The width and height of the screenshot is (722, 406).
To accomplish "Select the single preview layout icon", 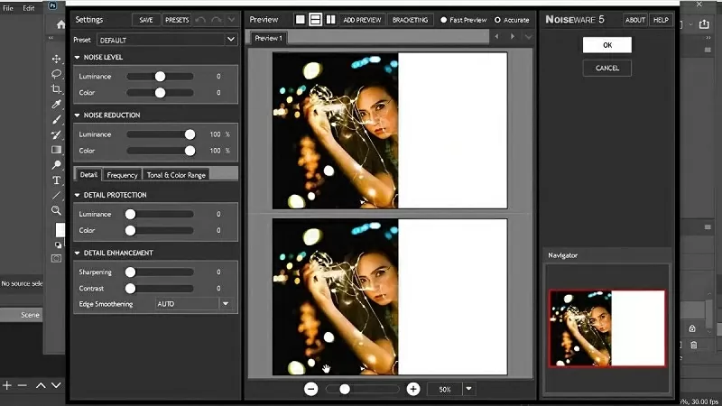I will pos(301,19).
